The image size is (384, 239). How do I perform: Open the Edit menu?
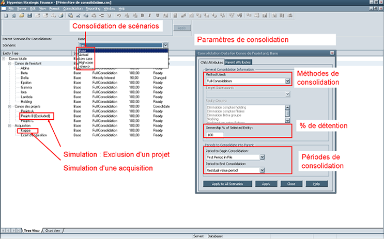point(33,9)
